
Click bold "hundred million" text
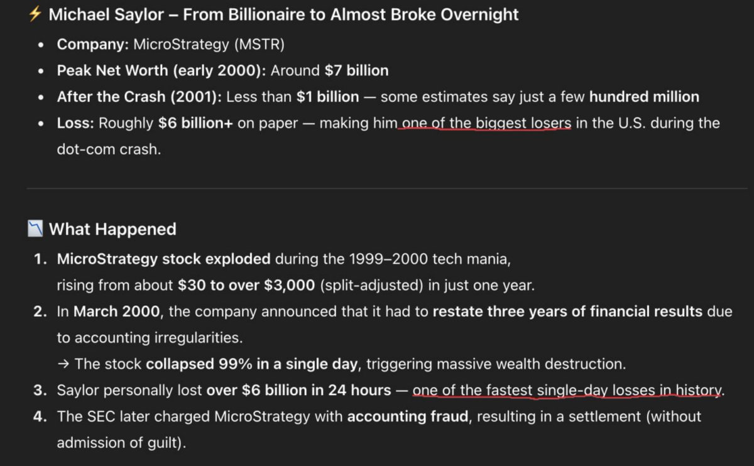tap(644, 97)
